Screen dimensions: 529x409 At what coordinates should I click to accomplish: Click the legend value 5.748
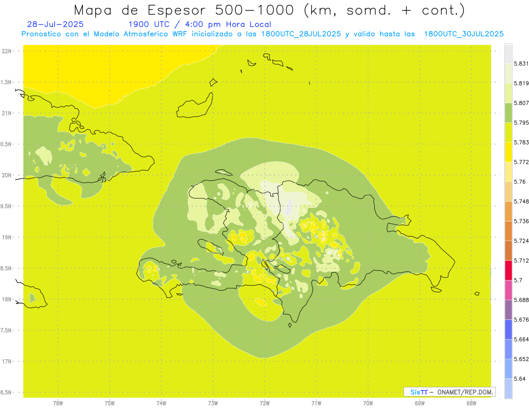[521, 201]
